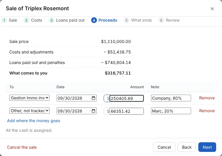The width and height of the screenshot is (222, 156).
Task: Focus the 250405.69 amount field
Action: tap(126, 98)
